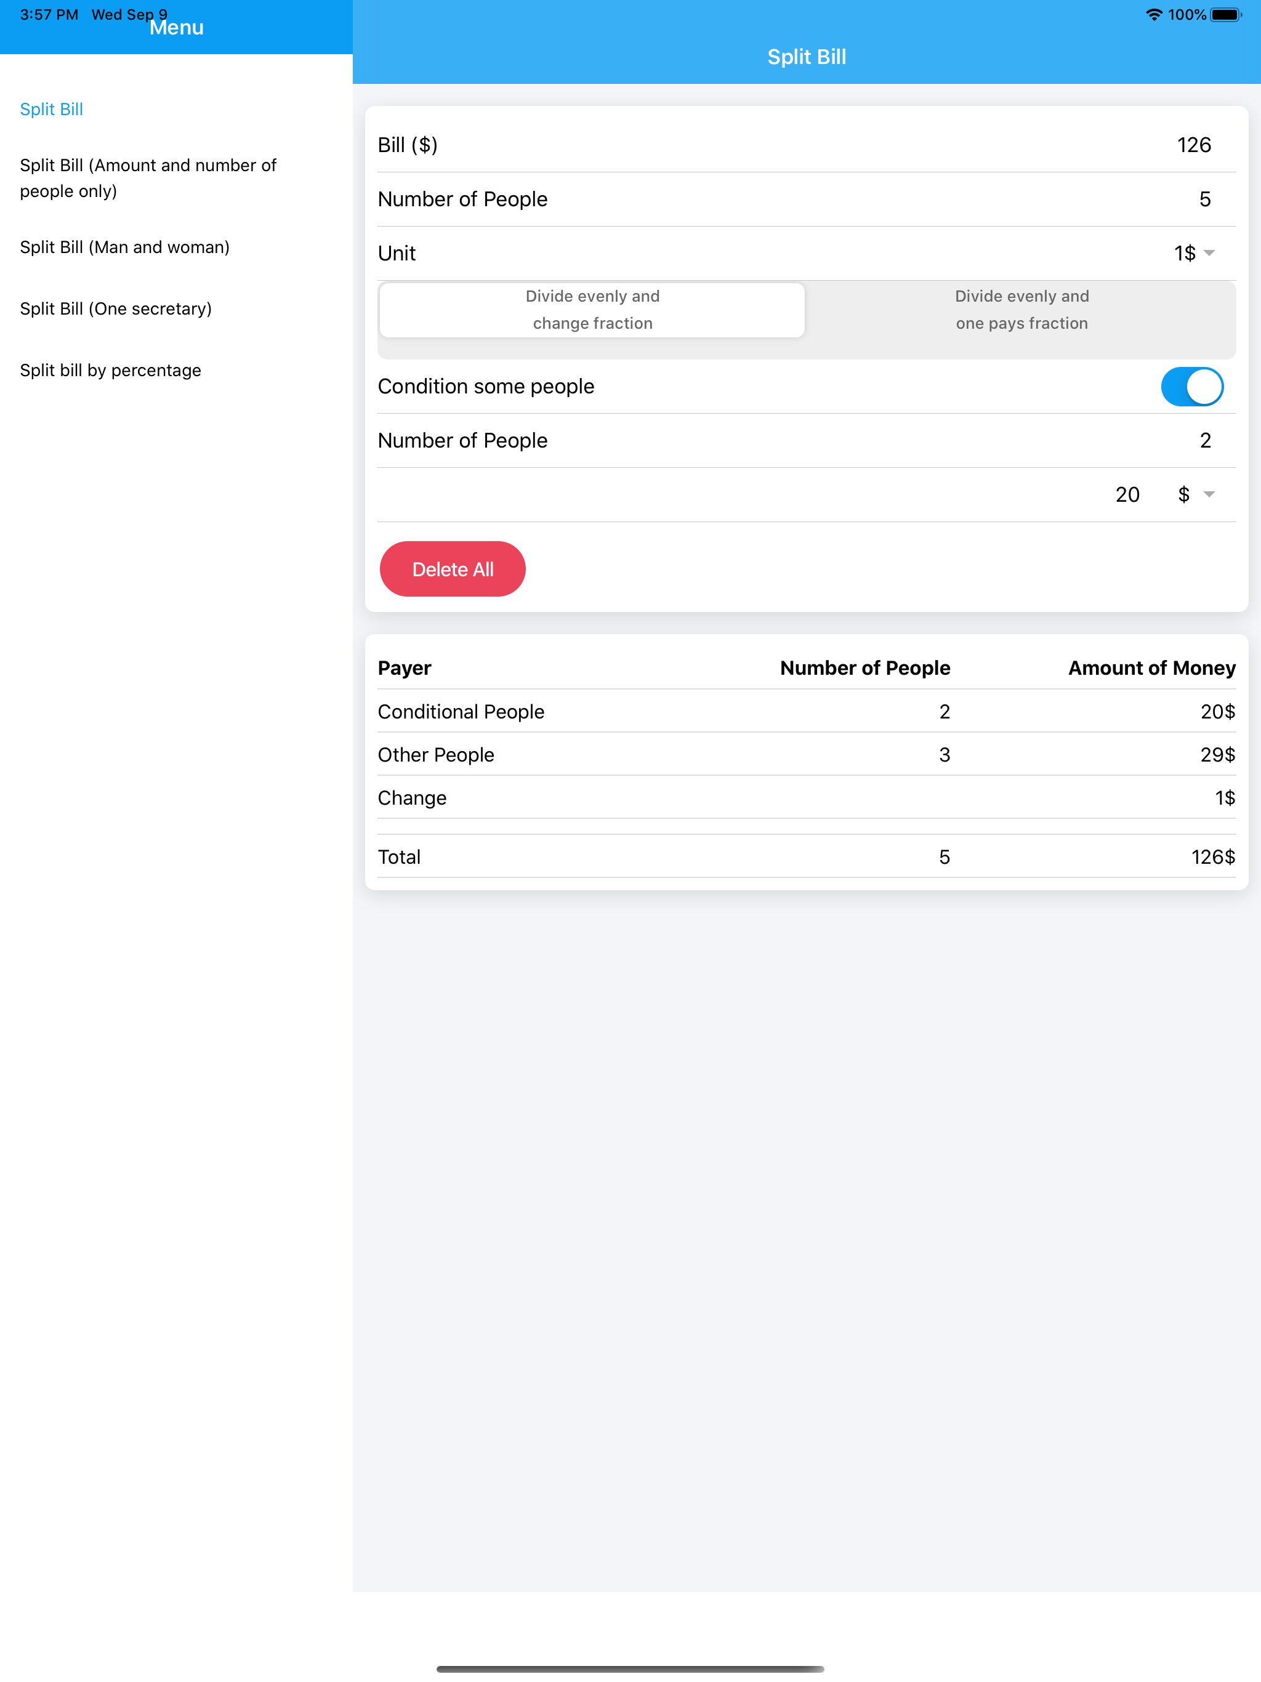Open Split Bill (One secretary)

point(116,308)
